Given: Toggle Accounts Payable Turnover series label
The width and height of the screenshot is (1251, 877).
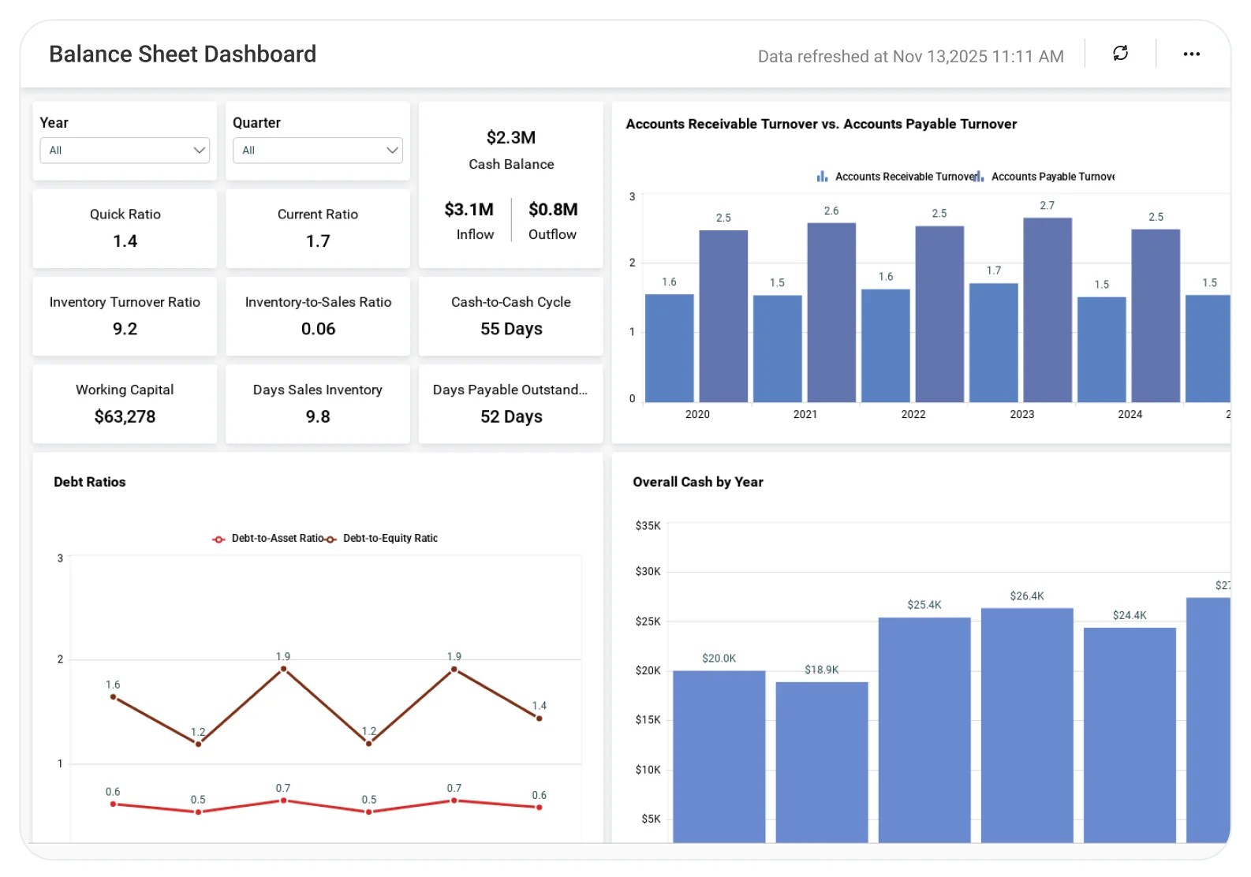Looking at the screenshot, I should click(x=1052, y=177).
